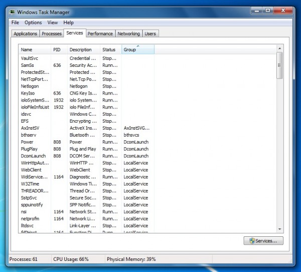The image size is (301, 272).
Task: Click the Plug and Play description
Action: (x=83, y=149)
